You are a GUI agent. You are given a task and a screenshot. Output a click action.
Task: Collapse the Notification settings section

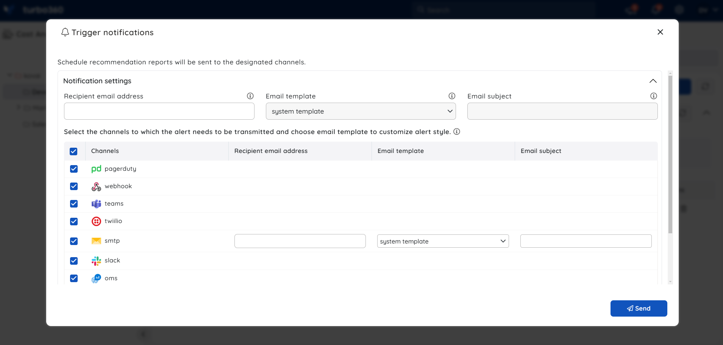[x=653, y=81]
